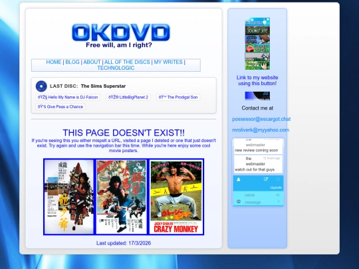Open the Give Peas a Chance tag
Viewport: 359px width, 269px height.
[x=60, y=106]
